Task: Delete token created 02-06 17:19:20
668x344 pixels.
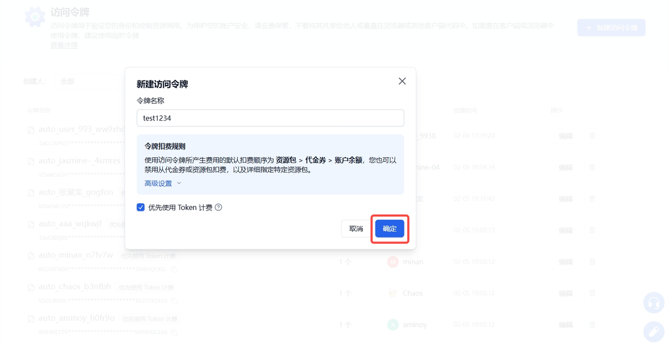Action: point(592,136)
